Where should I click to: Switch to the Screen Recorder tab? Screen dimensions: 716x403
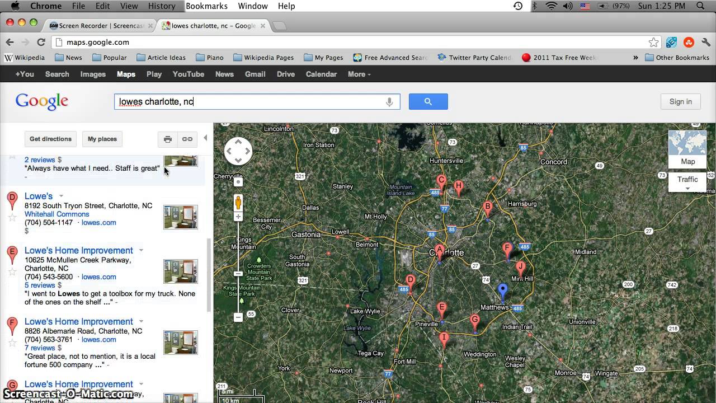pos(100,26)
